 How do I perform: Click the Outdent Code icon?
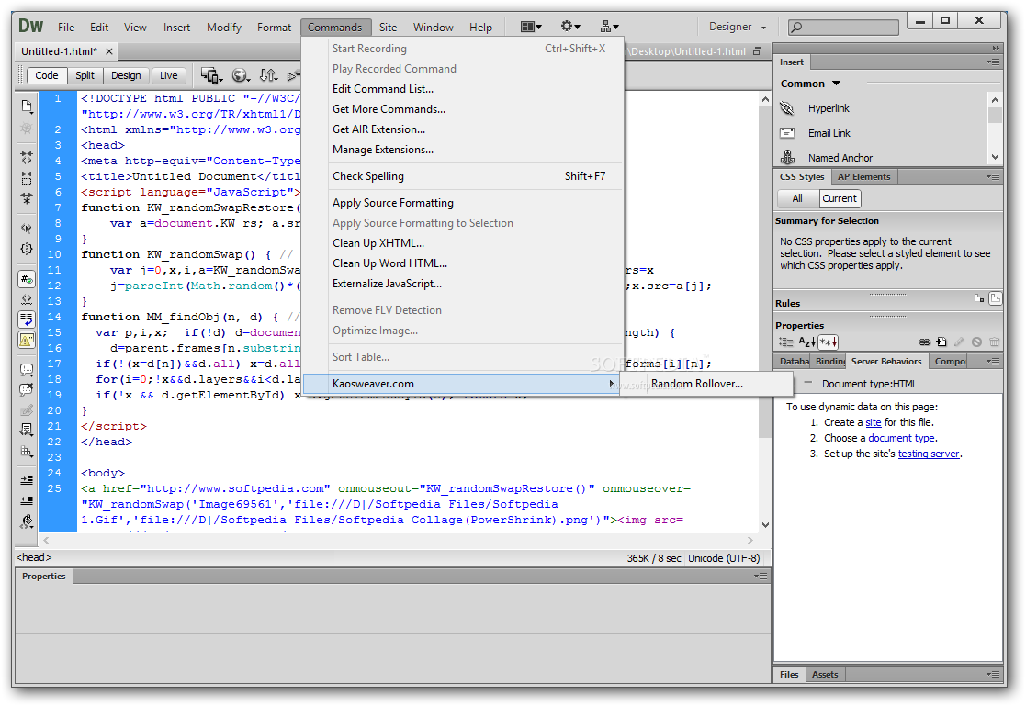coord(26,500)
